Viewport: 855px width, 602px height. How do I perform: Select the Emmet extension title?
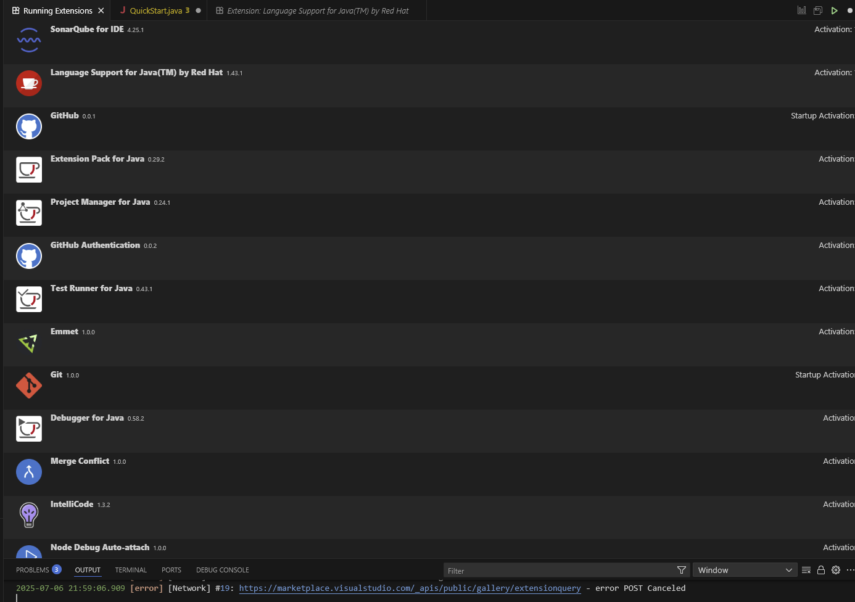coord(64,331)
